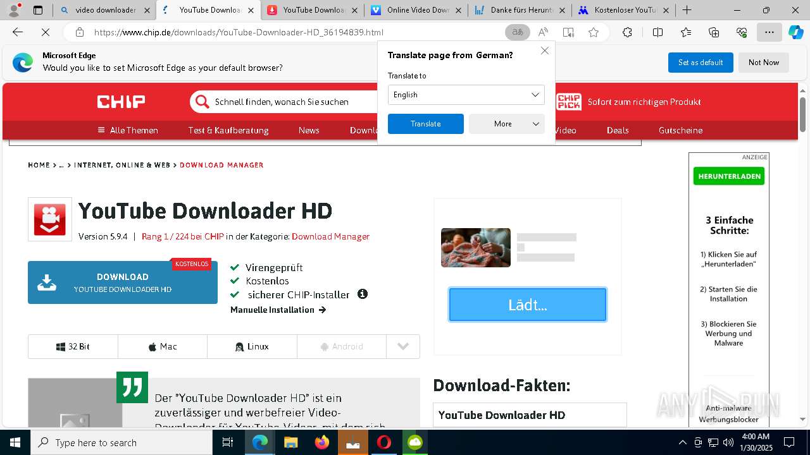Close the translate popup
Viewport: 810px width, 455px height.
pos(545,51)
